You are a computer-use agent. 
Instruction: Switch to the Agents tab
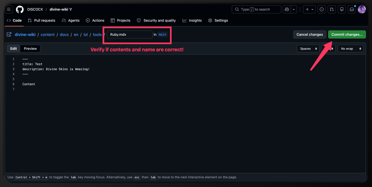(x=71, y=20)
